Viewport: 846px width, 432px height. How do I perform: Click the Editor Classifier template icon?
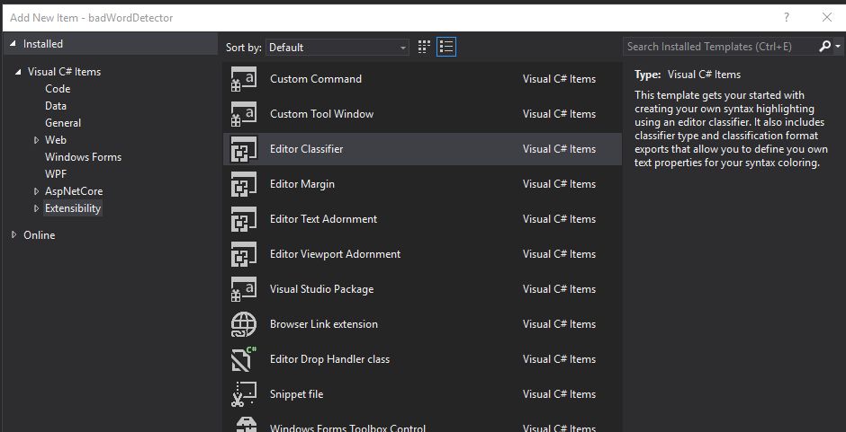pyautogui.click(x=243, y=149)
